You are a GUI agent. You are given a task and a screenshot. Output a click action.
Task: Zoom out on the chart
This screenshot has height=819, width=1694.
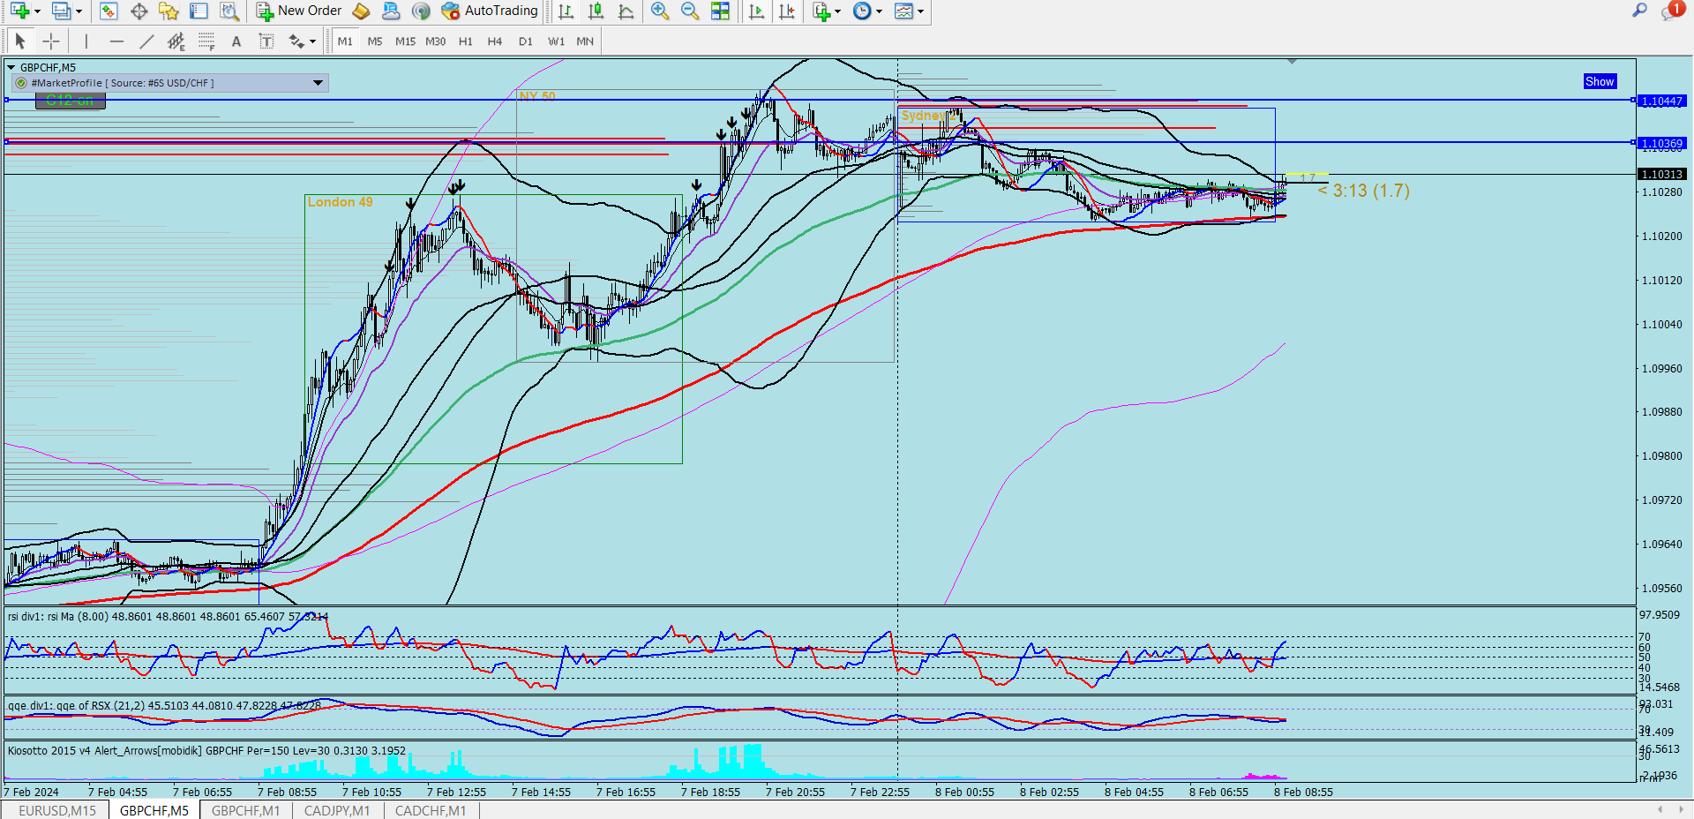(x=690, y=11)
